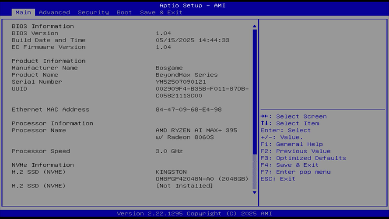Select the UUID label
The height and width of the screenshot is (219, 389).
pyautogui.click(x=20, y=88)
